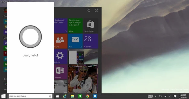
Task: Expand Start menu to full screen
Action: [96, 10]
